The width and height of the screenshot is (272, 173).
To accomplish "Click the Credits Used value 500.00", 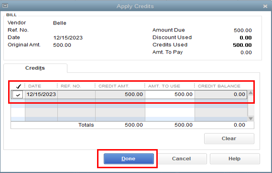I will pyautogui.click(x=242, y=45).
